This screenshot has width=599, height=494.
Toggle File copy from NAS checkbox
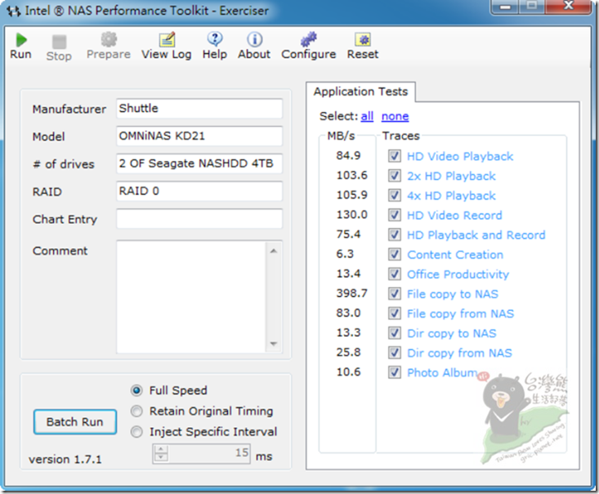click(395, 313)
